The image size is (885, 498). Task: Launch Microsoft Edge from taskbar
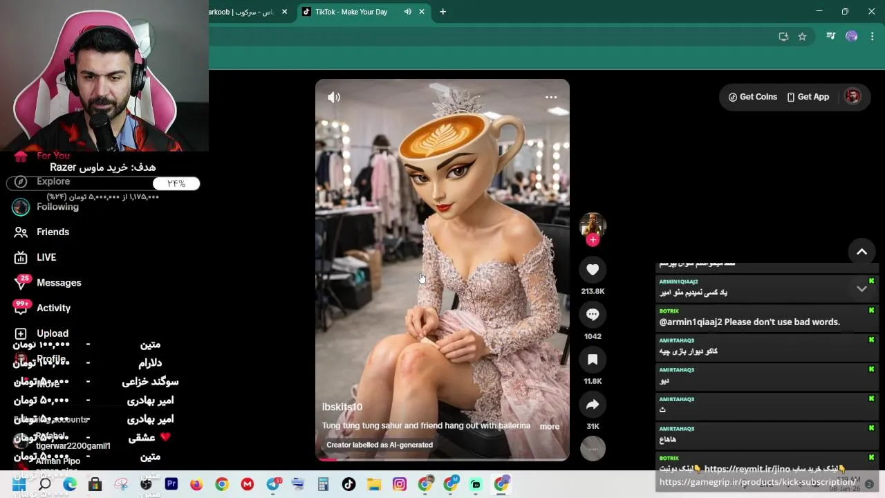(x=70, y=485)
